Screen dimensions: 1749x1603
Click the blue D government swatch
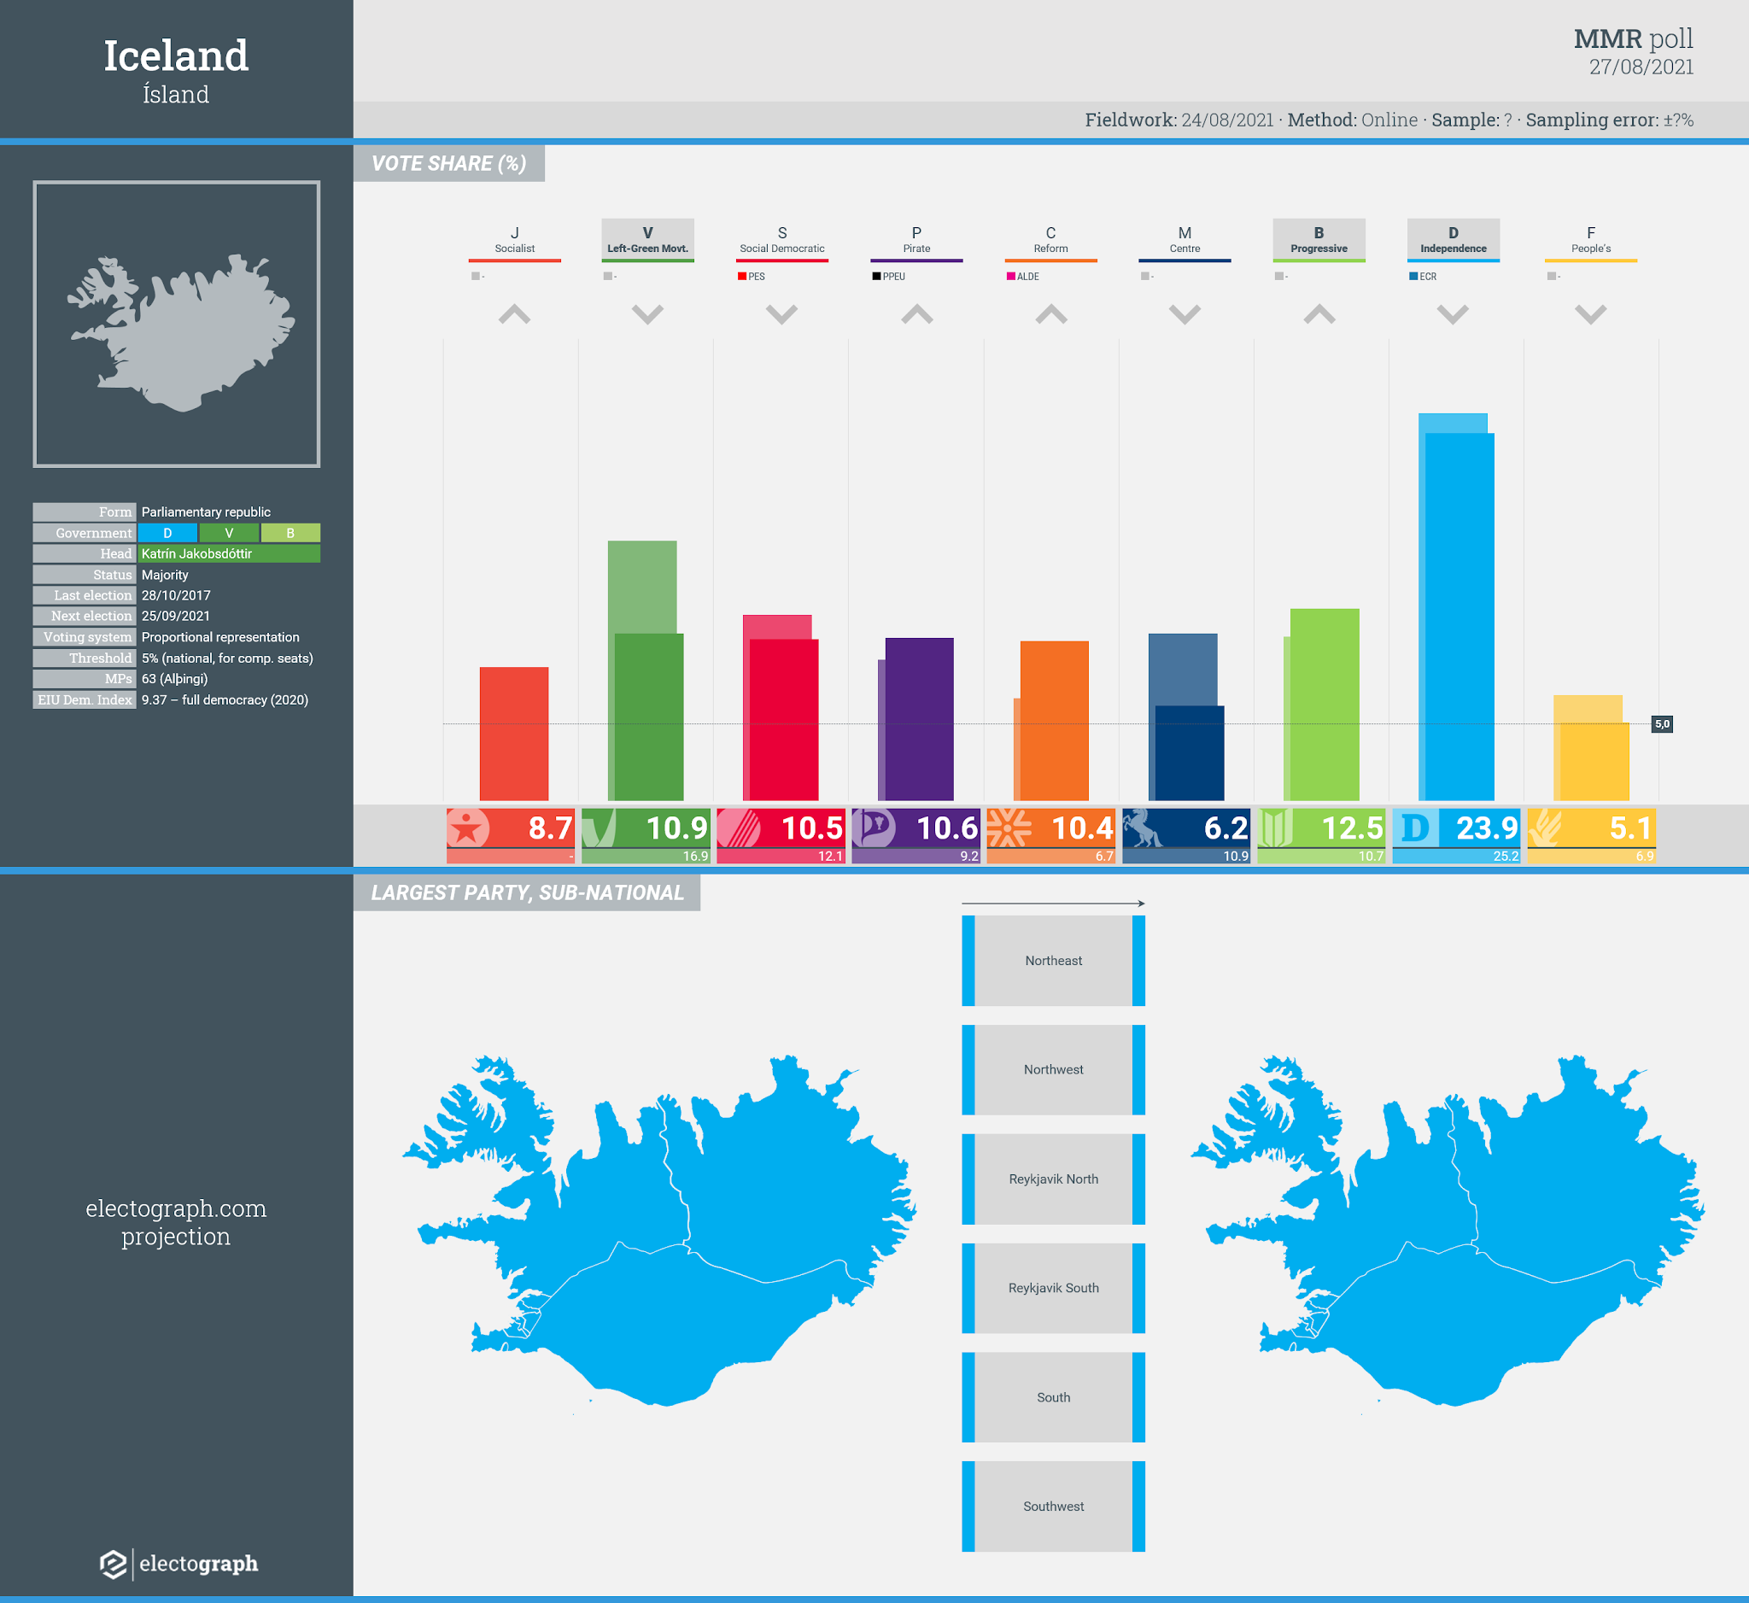pyautogui.click(x=167, y=533)
